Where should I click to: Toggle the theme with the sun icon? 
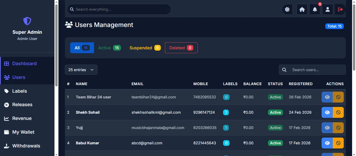287,9
